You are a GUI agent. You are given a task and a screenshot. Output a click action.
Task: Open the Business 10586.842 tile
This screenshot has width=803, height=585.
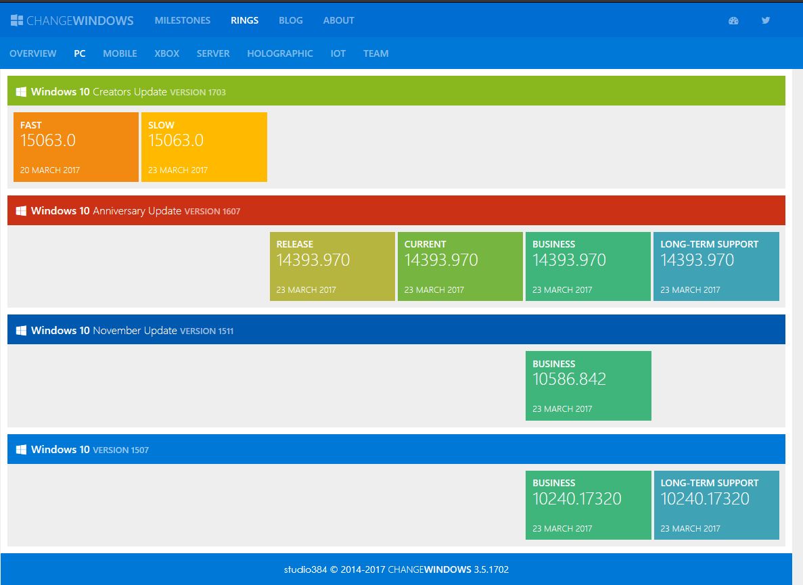(x=589, y=386)
